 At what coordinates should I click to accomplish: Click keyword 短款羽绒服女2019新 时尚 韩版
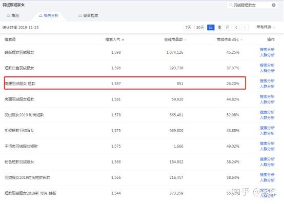[x=30, y=193]
